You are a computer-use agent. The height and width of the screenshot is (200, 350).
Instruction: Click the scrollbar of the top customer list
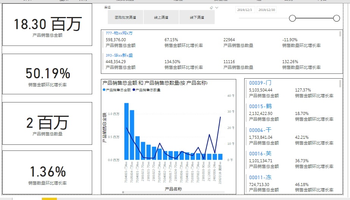pos(340,34)
